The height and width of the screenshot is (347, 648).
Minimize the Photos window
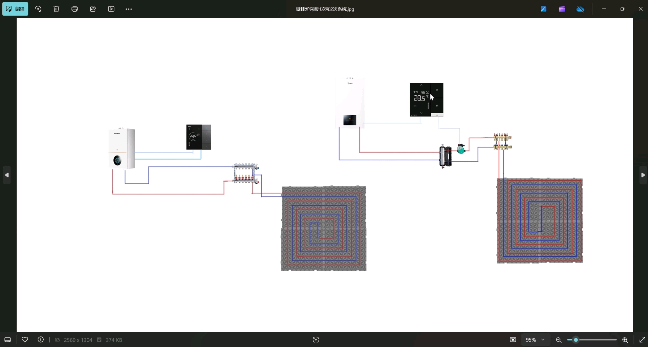point(604,9)
